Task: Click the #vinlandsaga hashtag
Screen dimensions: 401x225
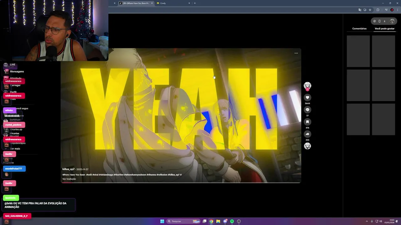Action: click(106, 175)
